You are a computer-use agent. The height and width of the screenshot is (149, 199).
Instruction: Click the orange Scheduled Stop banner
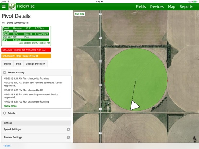[26, 56]
